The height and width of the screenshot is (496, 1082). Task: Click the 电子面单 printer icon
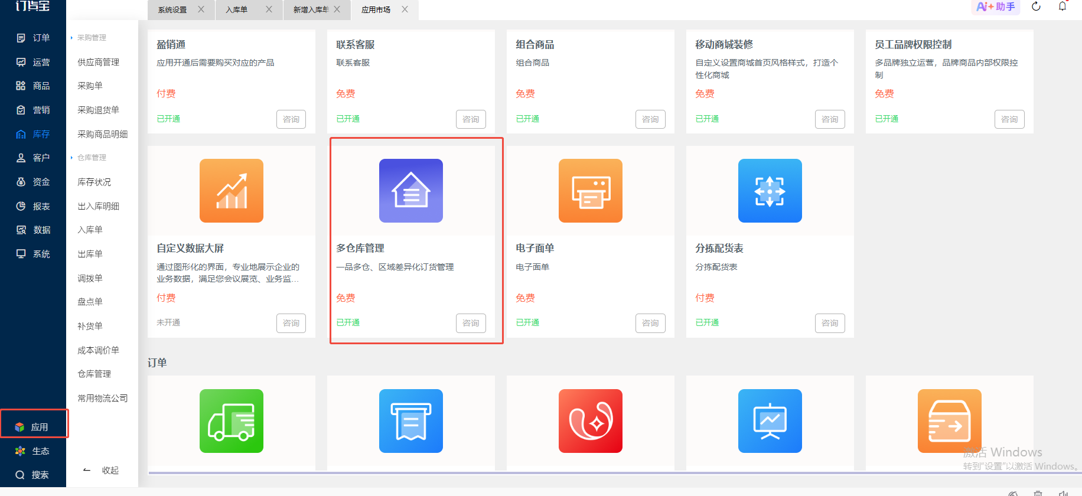[x=591, y=191]
